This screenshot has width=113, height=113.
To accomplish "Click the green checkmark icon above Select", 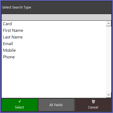I will click(x=20, y=101).
